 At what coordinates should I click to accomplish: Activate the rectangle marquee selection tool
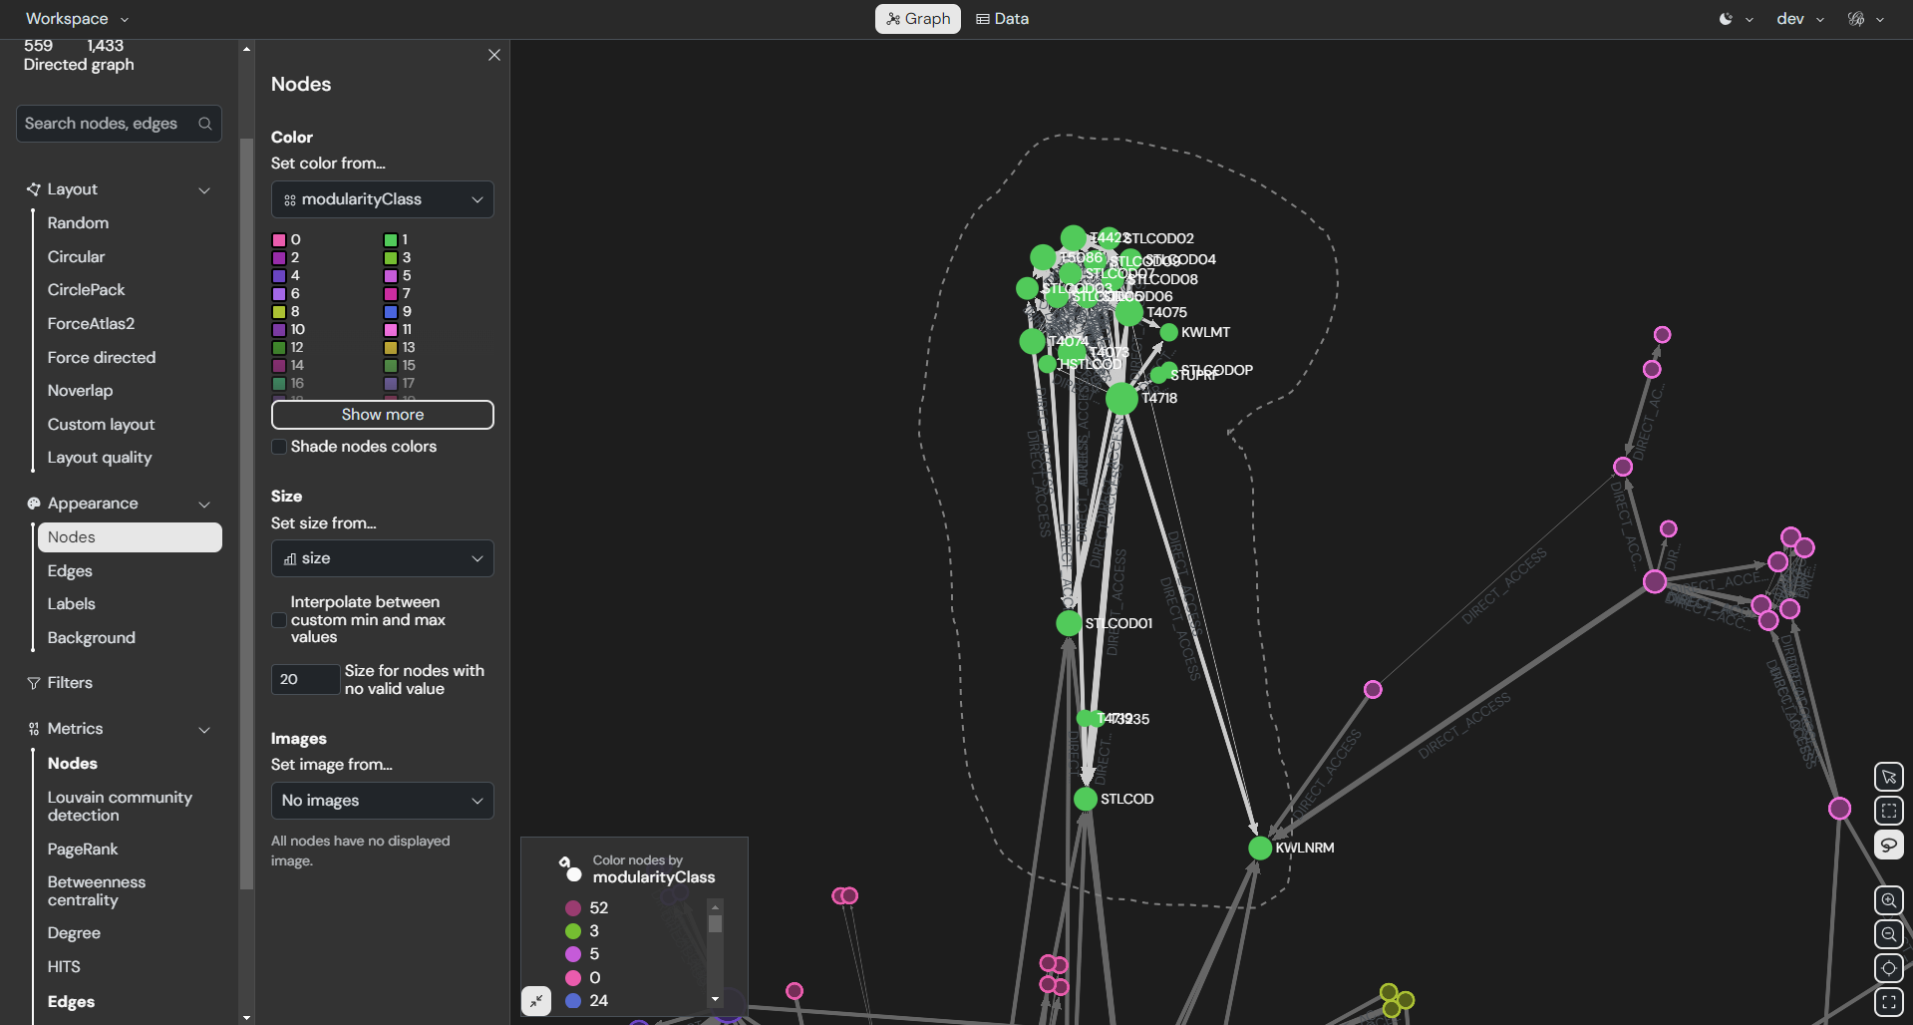1889,811
